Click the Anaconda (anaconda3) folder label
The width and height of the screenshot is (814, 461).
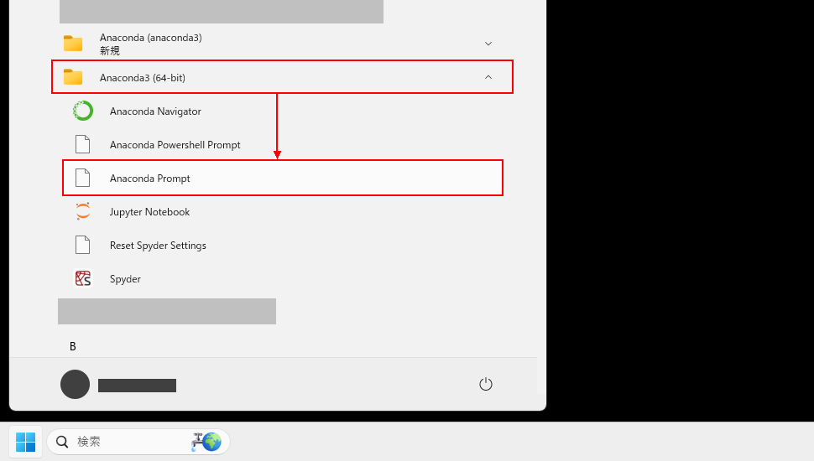(150, 38)
